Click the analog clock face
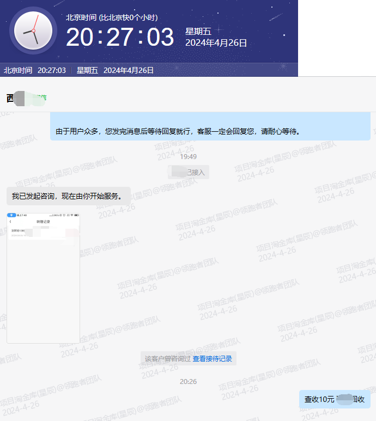376x421 pixels. point(33,30)
